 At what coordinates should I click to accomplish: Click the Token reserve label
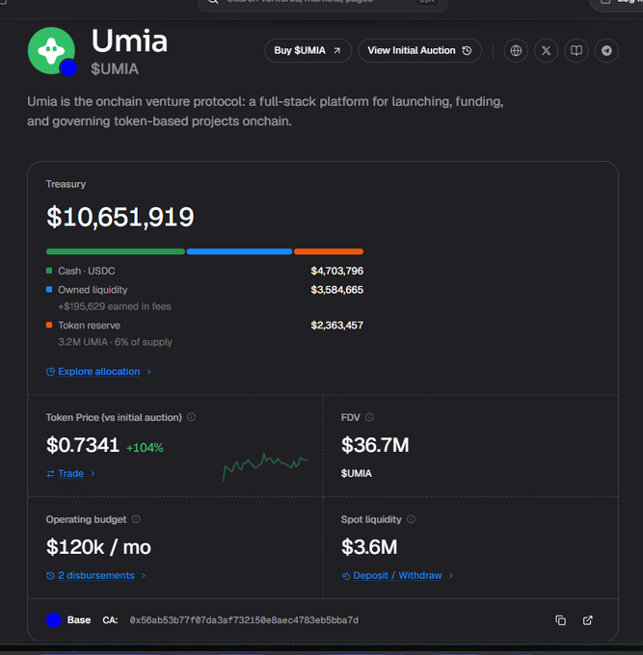pos(89,325)
